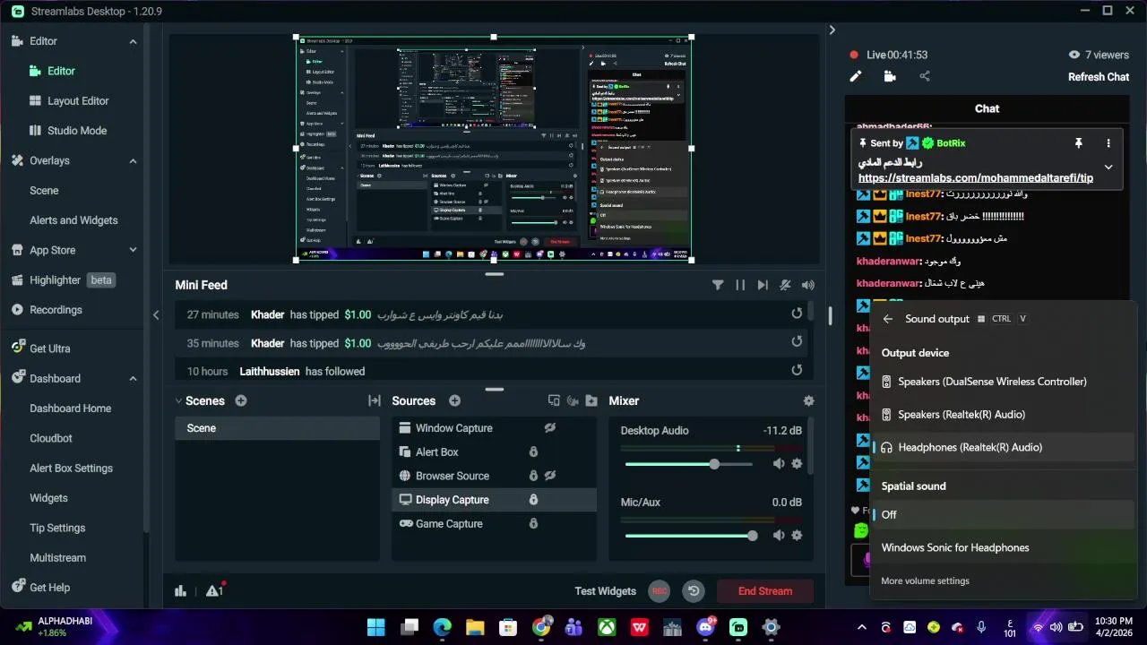Pause the Mini Feed event queue

tap(740, 285)
